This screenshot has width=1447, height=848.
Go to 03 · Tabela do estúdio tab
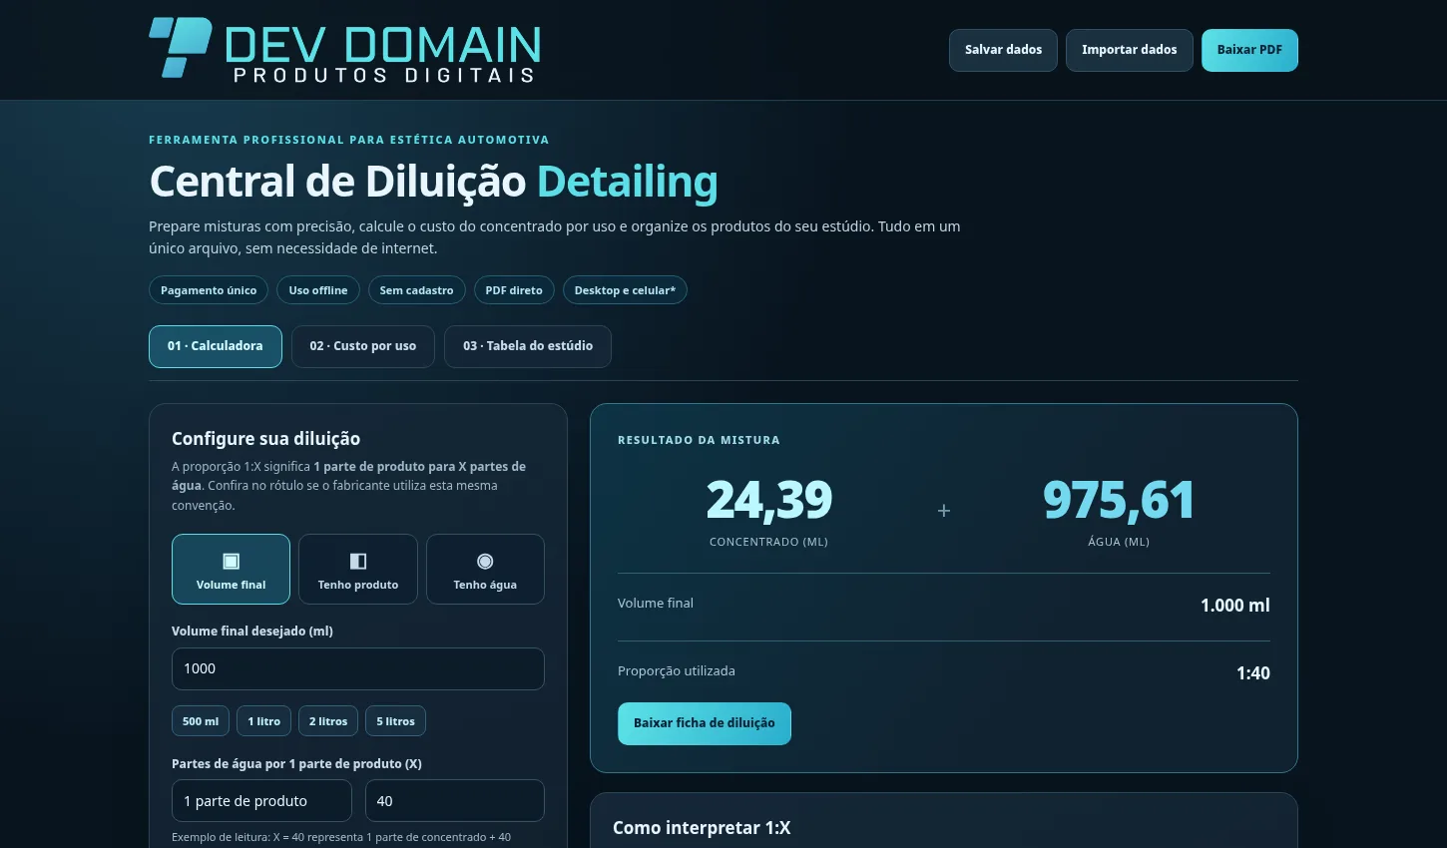[x=528, y=346]
